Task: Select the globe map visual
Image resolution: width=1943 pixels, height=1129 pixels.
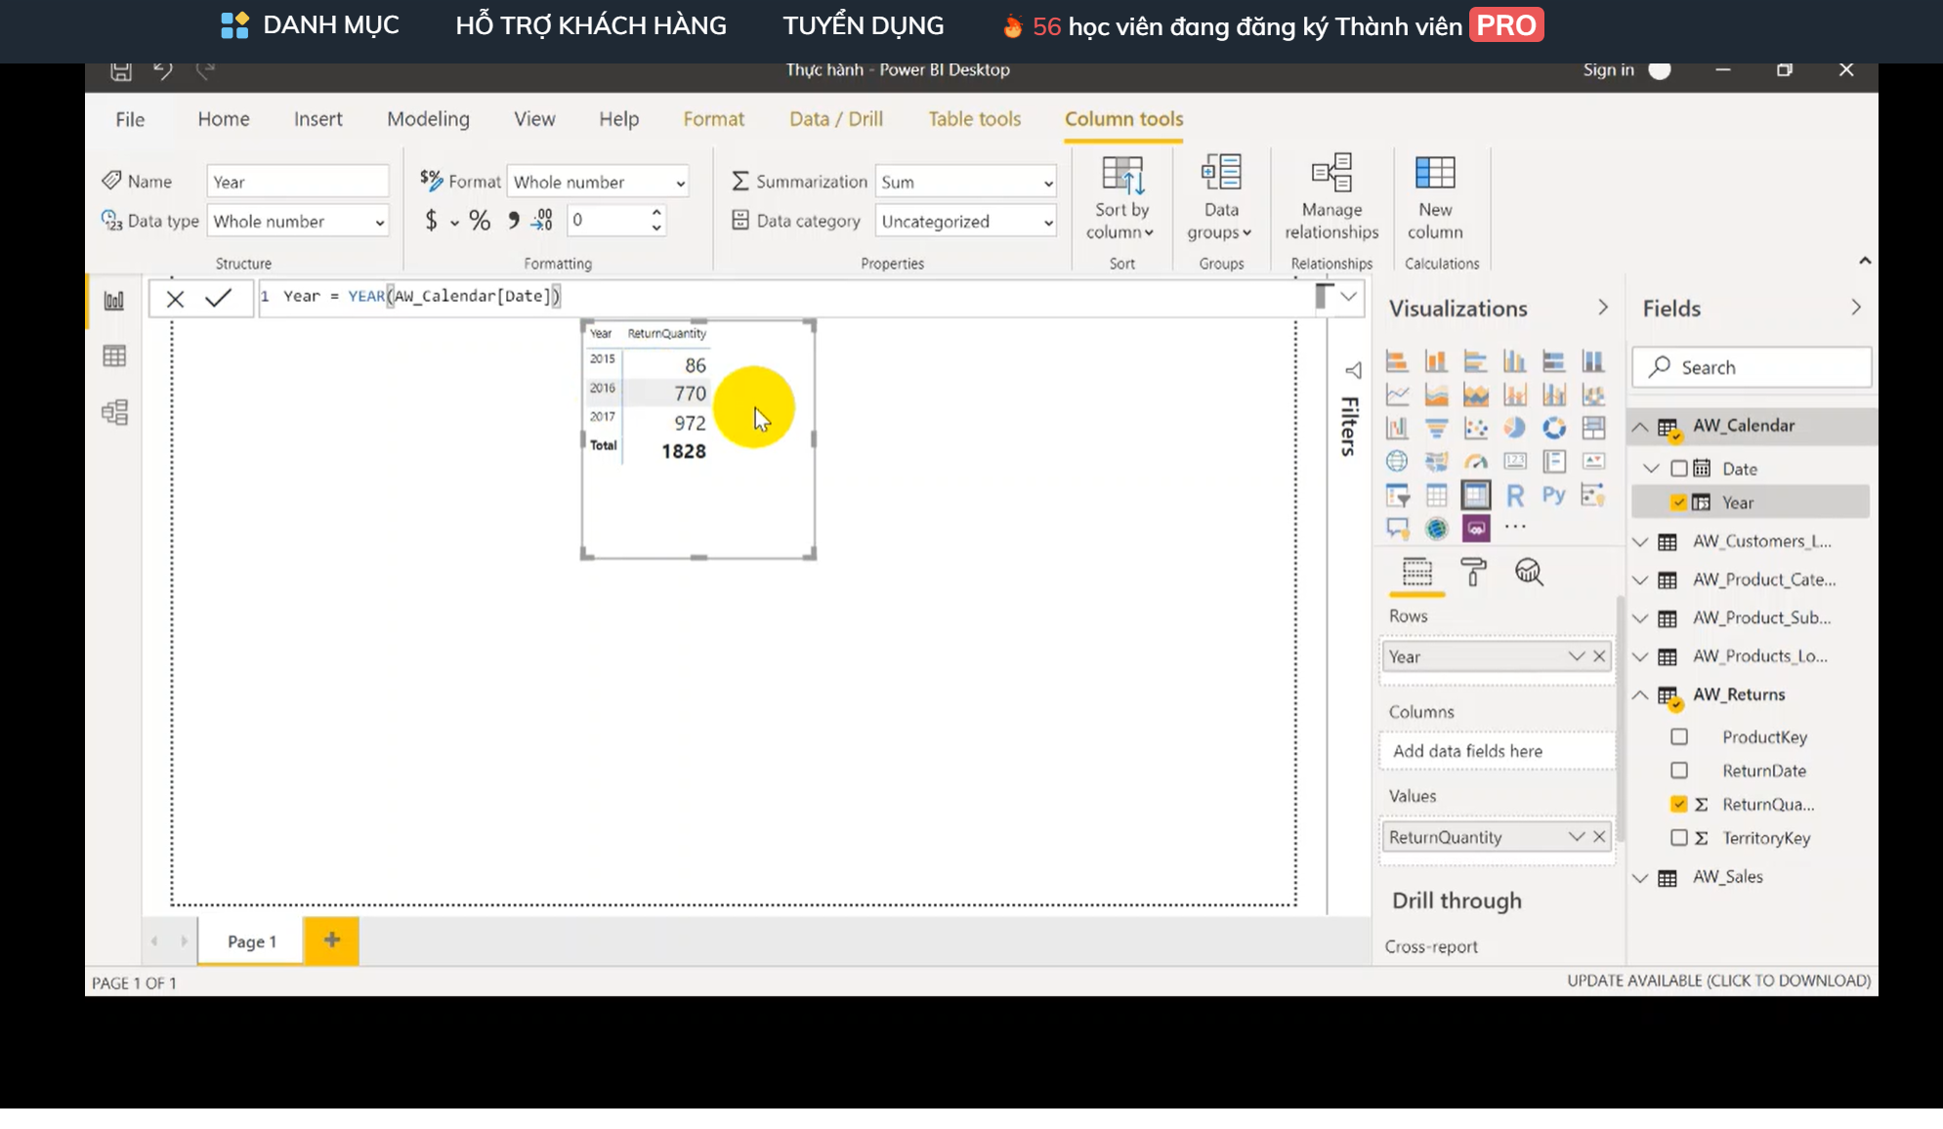Action: pyautogui.click(x=1397, y=461)
